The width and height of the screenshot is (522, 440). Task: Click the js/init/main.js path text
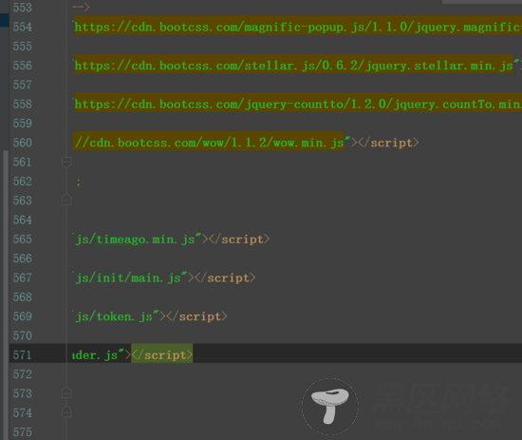(x=128, y=278)
